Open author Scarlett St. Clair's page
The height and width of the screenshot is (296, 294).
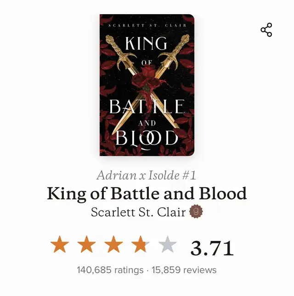pyautogui.click(x=138, y=212)
